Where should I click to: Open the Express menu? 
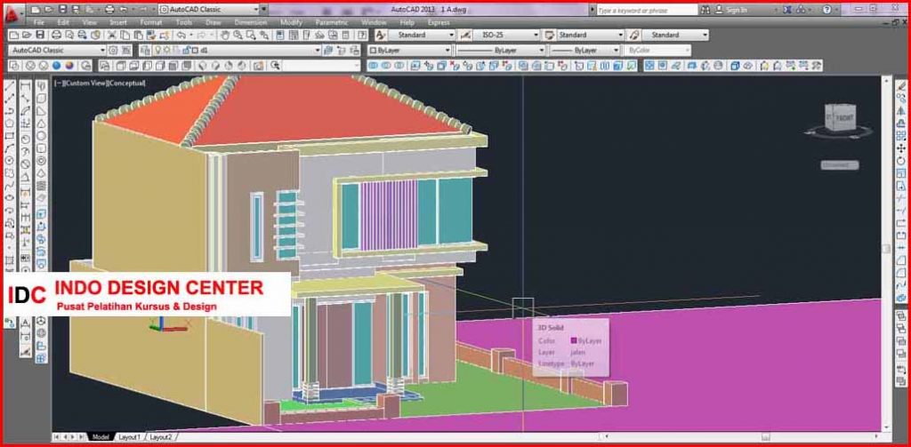point(438,22)
